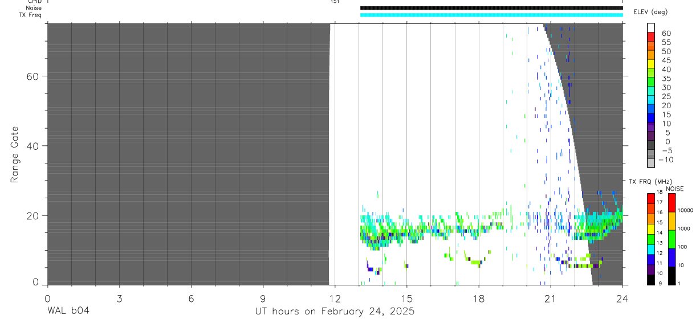This screenshot has width=700, height=323.
Task: Click the x-axis tick label '9'
Action: [263, 298]
